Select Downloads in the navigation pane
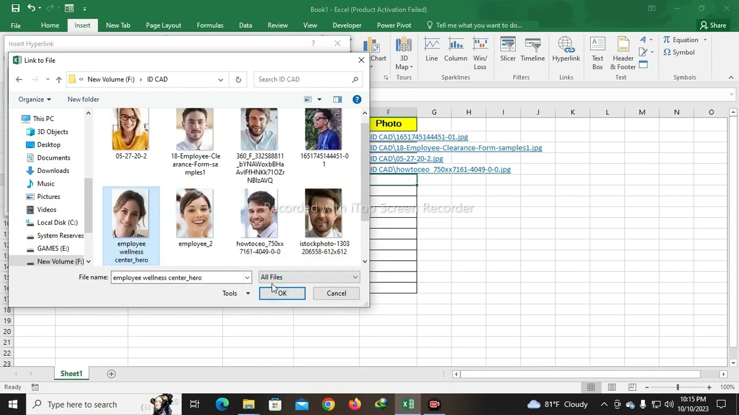The width and height of the screenshot is (739, 415). pyautogui.click(x=53, y=171)
